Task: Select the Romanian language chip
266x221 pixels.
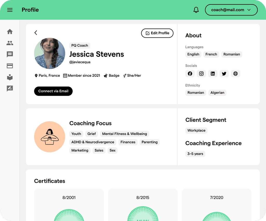Action: tap(231, 54)
